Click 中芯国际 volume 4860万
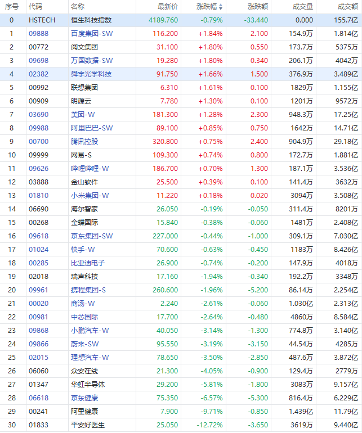This screenshot has width=362, height=433. [302, 317]
